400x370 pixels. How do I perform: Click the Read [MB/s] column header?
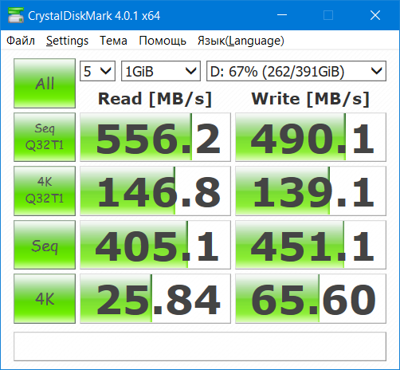155,99
